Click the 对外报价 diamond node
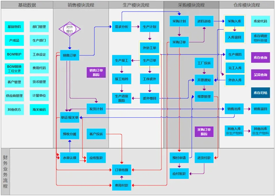 pos(69,30)
